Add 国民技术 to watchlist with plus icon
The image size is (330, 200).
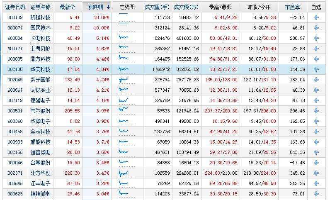pos(316,28)
